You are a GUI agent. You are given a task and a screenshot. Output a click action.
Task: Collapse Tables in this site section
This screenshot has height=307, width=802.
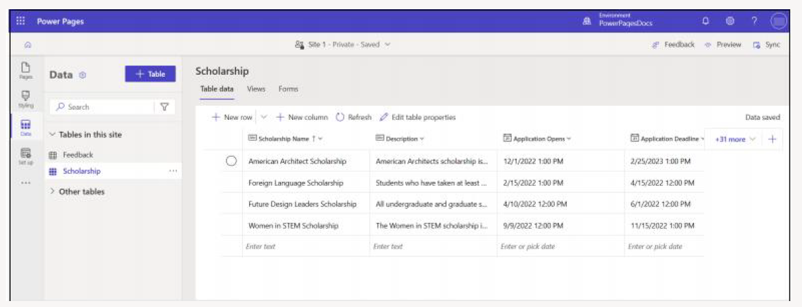pyautogui.click(x=85, y=134)
